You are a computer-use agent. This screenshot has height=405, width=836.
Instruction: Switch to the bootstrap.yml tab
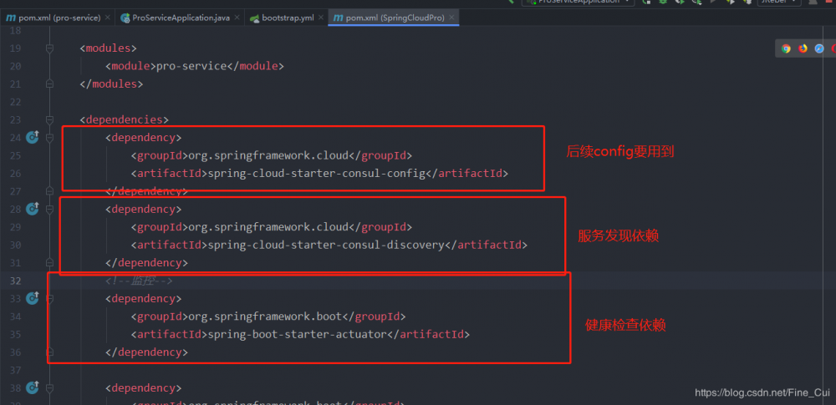tap(288, 18)
